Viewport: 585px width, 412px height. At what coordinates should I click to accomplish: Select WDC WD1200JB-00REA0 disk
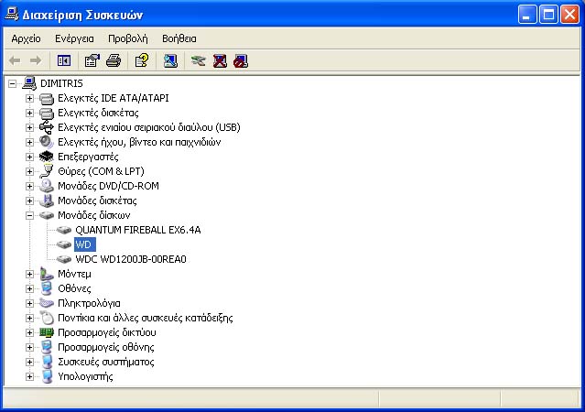131,259
